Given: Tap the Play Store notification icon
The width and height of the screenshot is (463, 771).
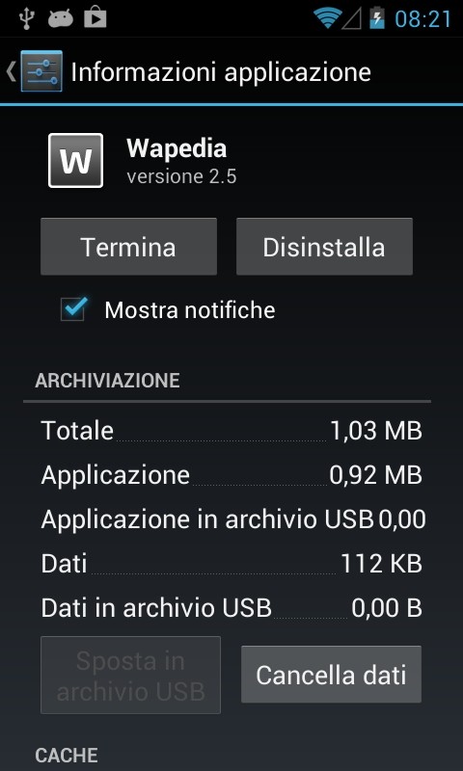Looking at the screenshot, I should [x=95, y=18].
